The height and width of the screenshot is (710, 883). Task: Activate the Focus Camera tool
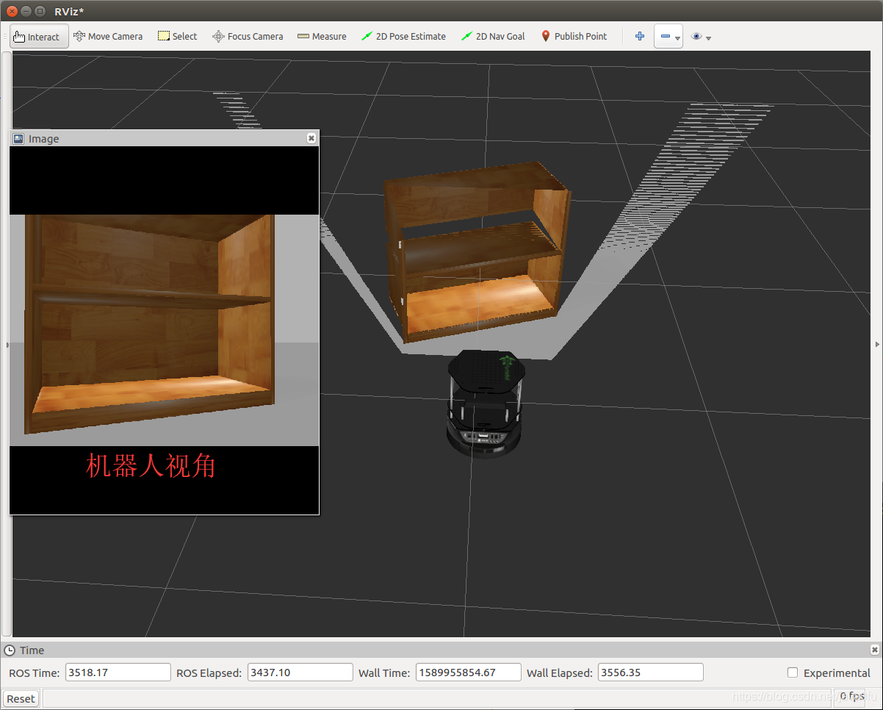[x=248, y=37]
